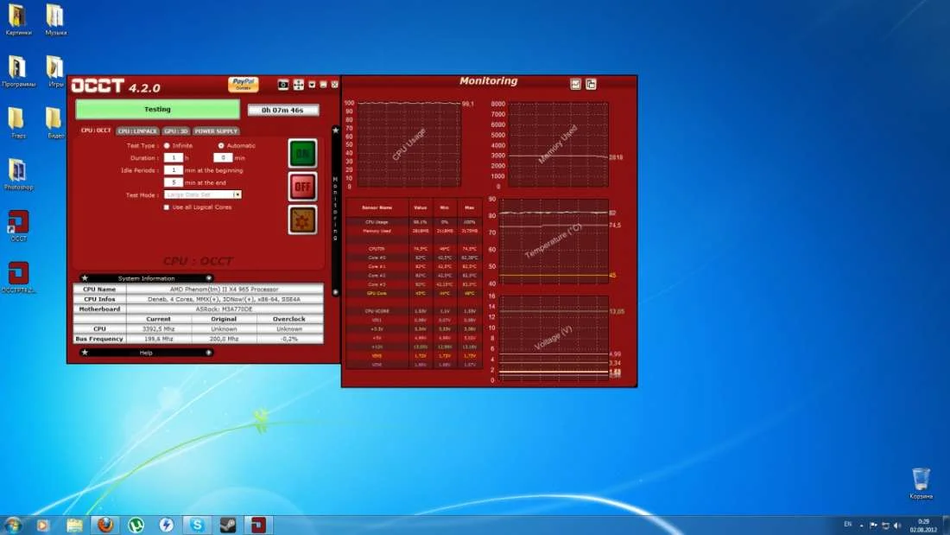Viewport: 950px width, 535px height.
Task: Switch to the CPU : OCCT tab
Action: [96, 131]
